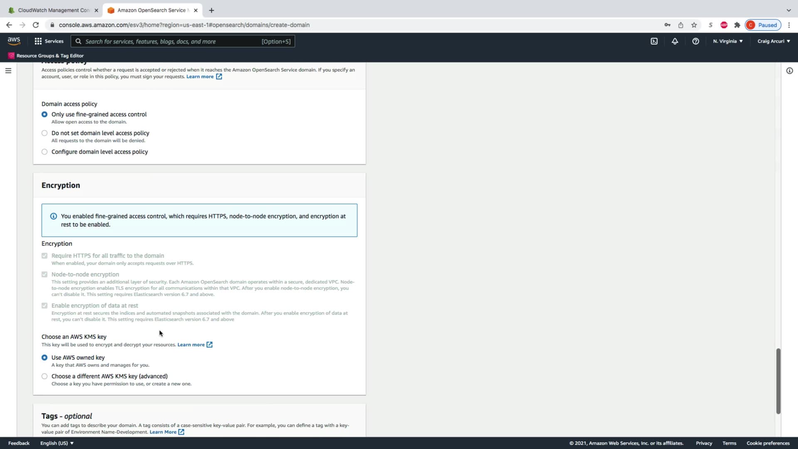Select Do not set domain level access policy
The image size is (798, 449).
[44, 133]
